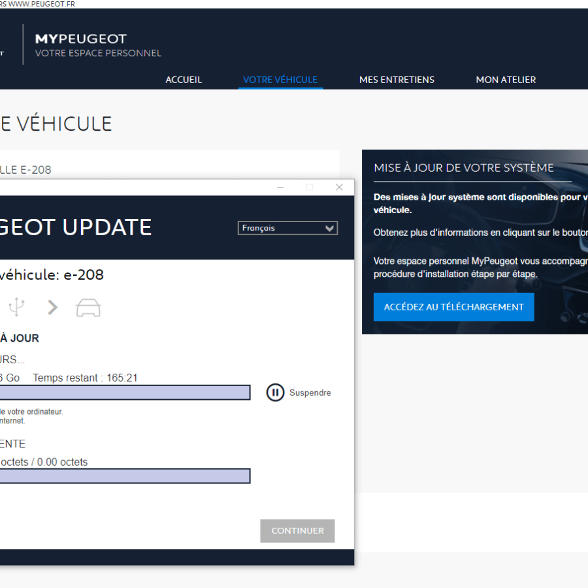The height and width of the screenshot is (588, 588).
Task: Click the lower progress bar under octets
Action: pyautogui.click(x=124, y=476)
